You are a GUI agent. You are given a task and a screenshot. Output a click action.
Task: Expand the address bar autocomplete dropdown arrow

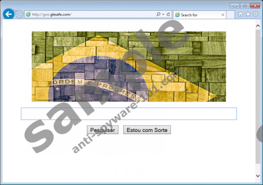[x=163, y=15]
